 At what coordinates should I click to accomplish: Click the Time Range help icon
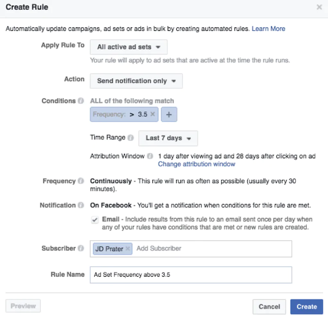(x=131, y=137)
